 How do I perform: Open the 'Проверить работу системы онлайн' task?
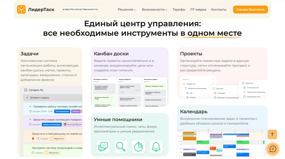pyautogui.click(x=58, y=106)
